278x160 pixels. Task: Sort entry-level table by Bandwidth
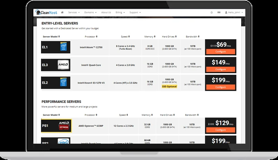[x=193, y=37]
